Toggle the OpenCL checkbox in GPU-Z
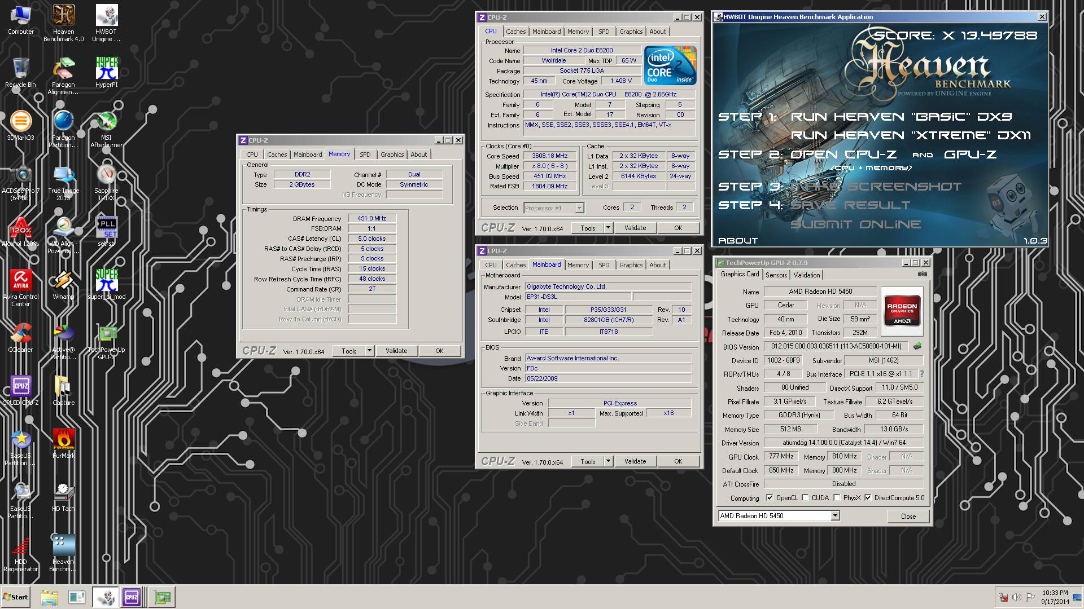The image size is (1084, 609). pos(770,498)
